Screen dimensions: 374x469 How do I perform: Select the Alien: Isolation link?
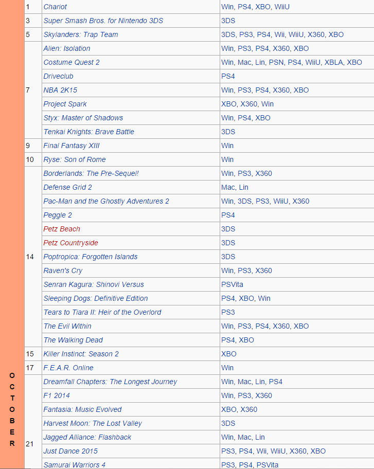point(66,48)
